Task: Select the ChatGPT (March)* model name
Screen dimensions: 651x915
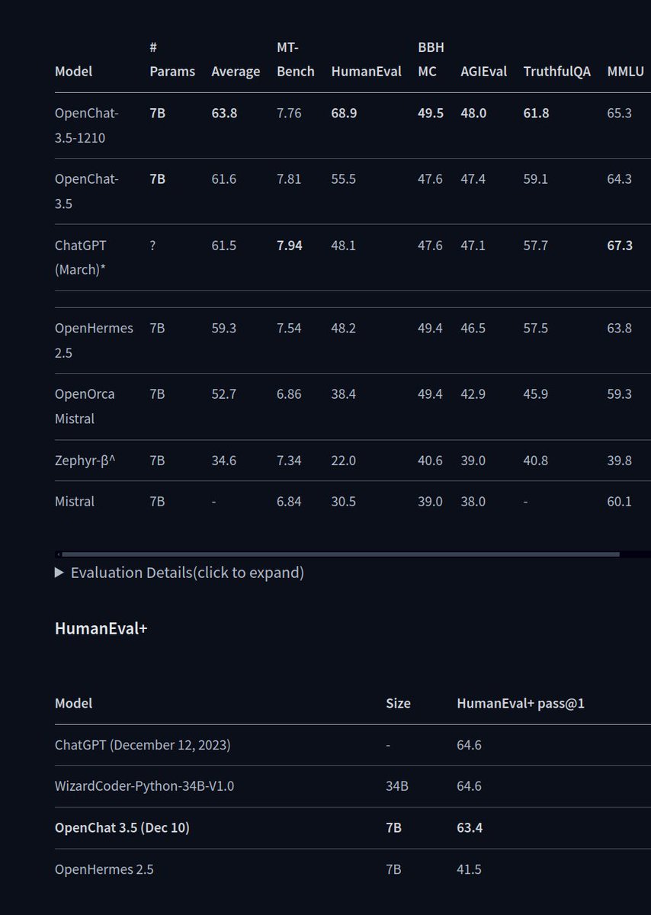Action: pos(80,258)
